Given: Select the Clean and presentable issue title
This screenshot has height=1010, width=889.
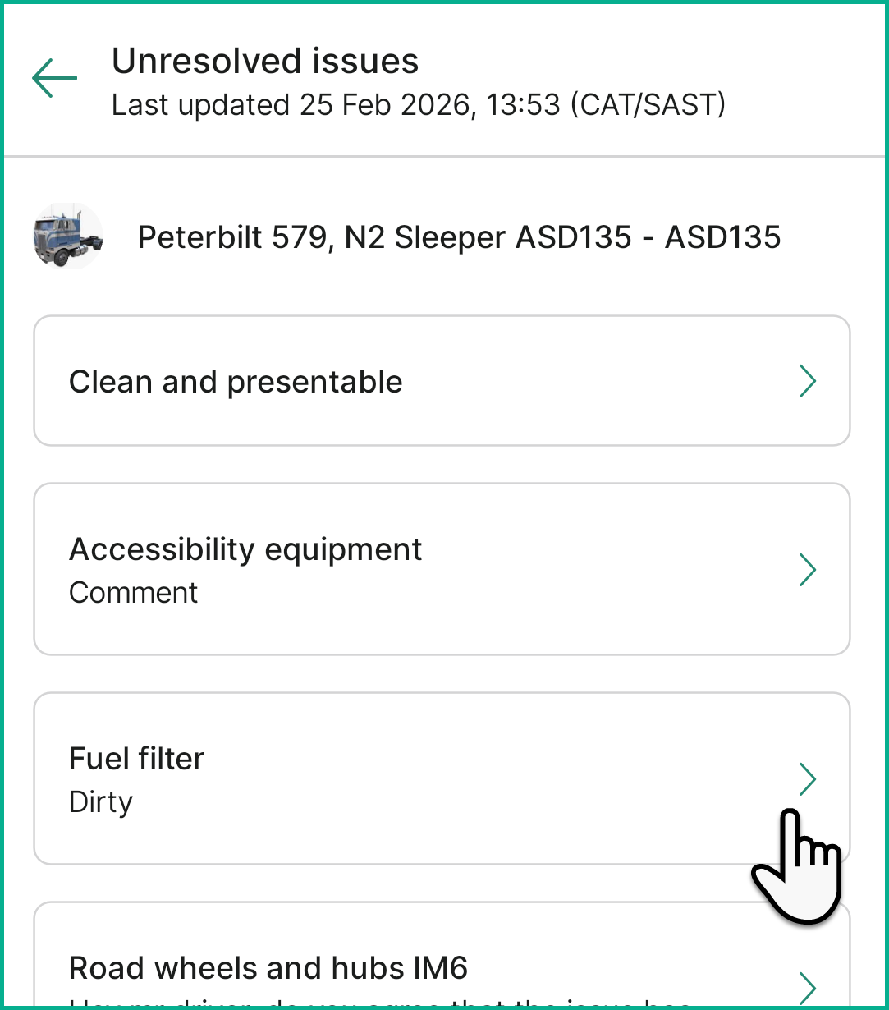Looking at the screenshot, I should click(236, 382).
